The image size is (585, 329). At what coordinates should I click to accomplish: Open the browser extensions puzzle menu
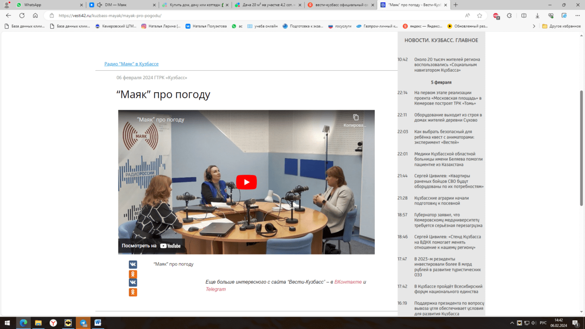pos(510,15)
